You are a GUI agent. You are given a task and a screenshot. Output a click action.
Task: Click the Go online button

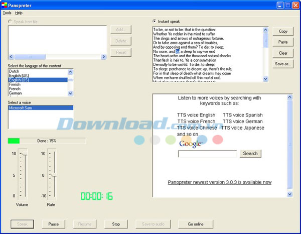(x=195, y=224)
